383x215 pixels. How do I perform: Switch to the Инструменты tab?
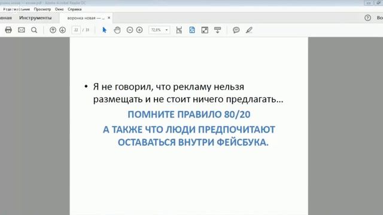pos(35,18)
